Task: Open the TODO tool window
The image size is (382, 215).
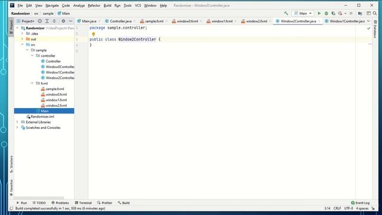Action: tap(39, 203)
